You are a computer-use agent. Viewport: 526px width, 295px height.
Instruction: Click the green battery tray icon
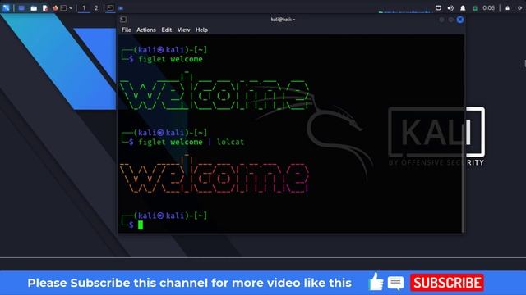pos(475,8)
